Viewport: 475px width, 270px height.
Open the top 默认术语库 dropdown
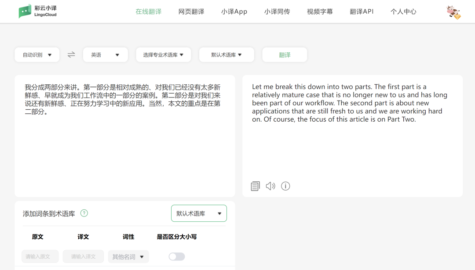[x=227, y=55]
